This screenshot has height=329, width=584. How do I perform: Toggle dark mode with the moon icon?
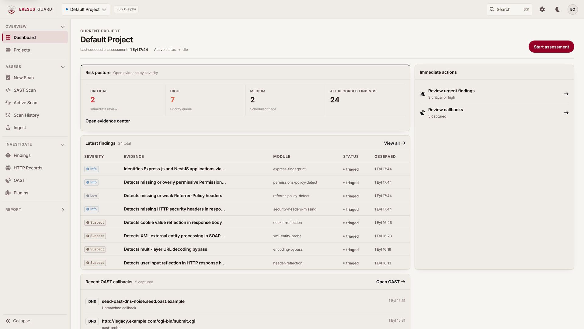pyautogui.click(x=558, y=9)
